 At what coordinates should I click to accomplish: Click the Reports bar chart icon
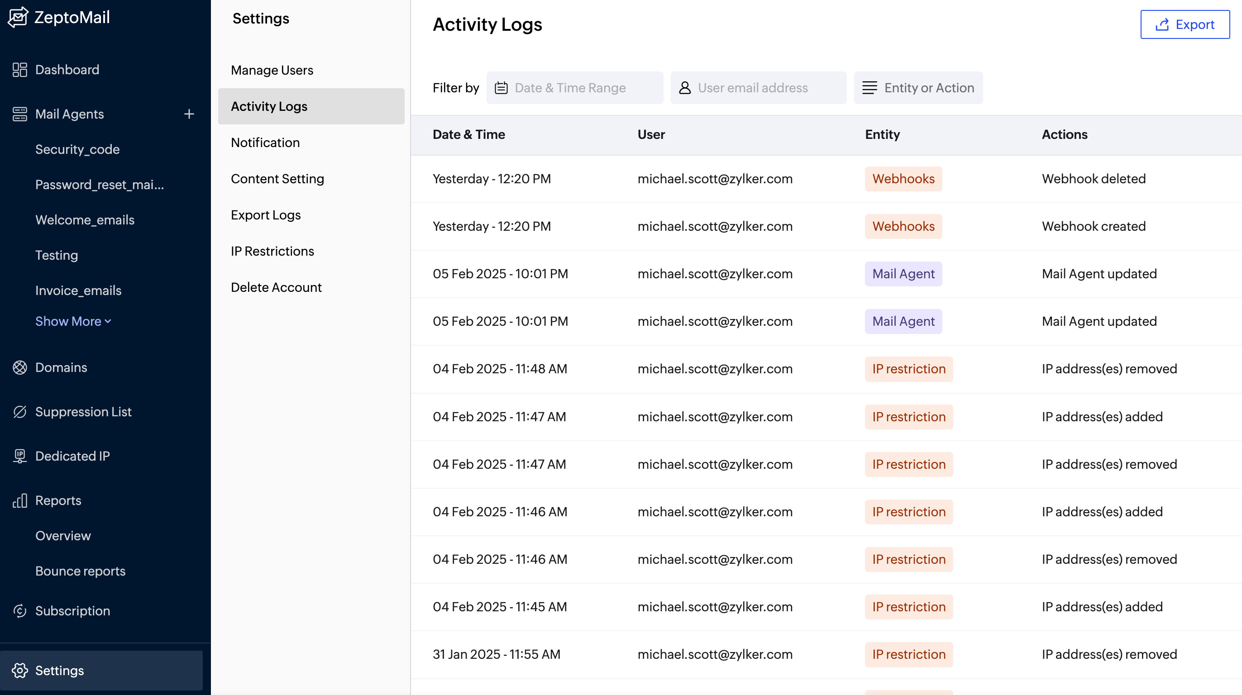20,500
